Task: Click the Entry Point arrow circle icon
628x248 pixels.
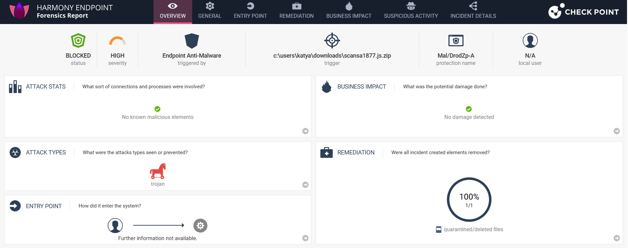Action: [x=15, y=206]
